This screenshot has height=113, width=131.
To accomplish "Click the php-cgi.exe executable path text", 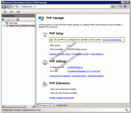I will click(77, 49).
